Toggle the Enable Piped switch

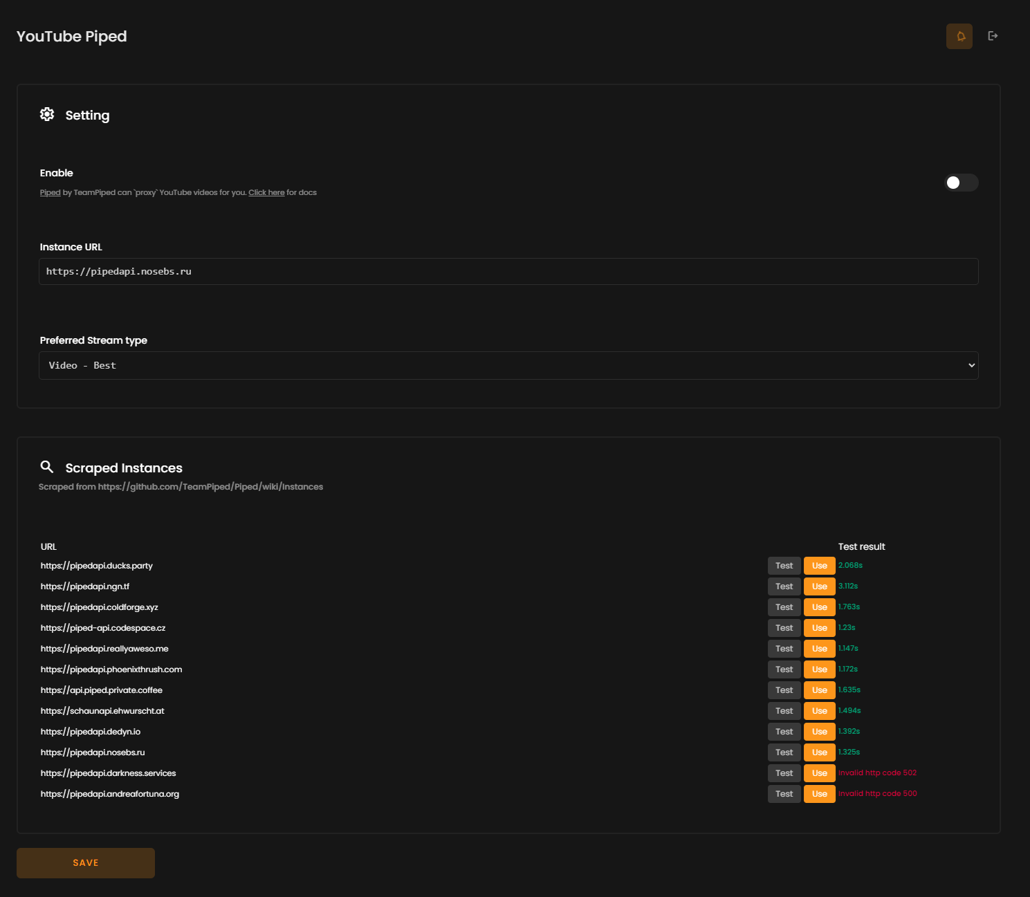pos(962,183)
